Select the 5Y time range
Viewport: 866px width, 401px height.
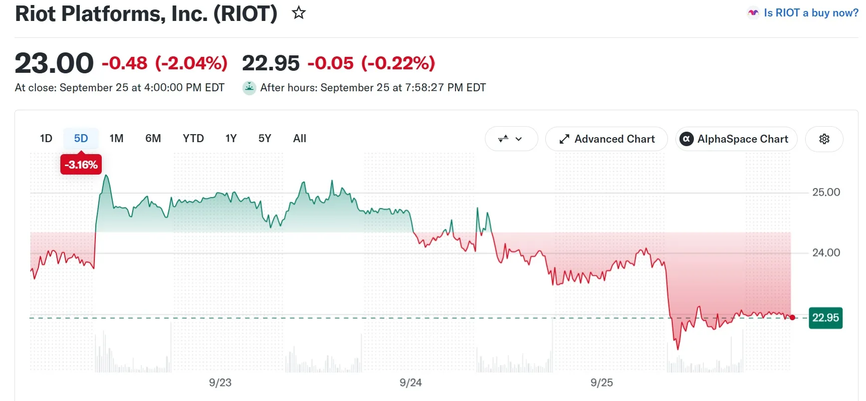[x=265, y=138]
